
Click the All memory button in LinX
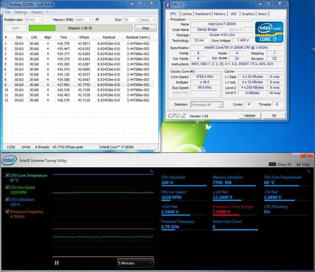coord(97,20)
